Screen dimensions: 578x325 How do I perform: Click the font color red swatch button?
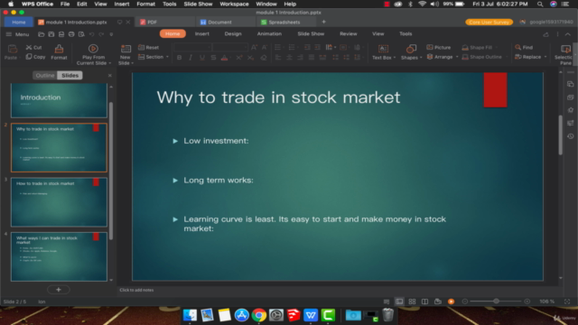(x=225, y=58)
